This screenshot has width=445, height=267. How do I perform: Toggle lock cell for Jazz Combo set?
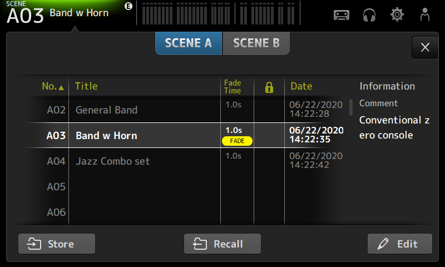(269, 161)
